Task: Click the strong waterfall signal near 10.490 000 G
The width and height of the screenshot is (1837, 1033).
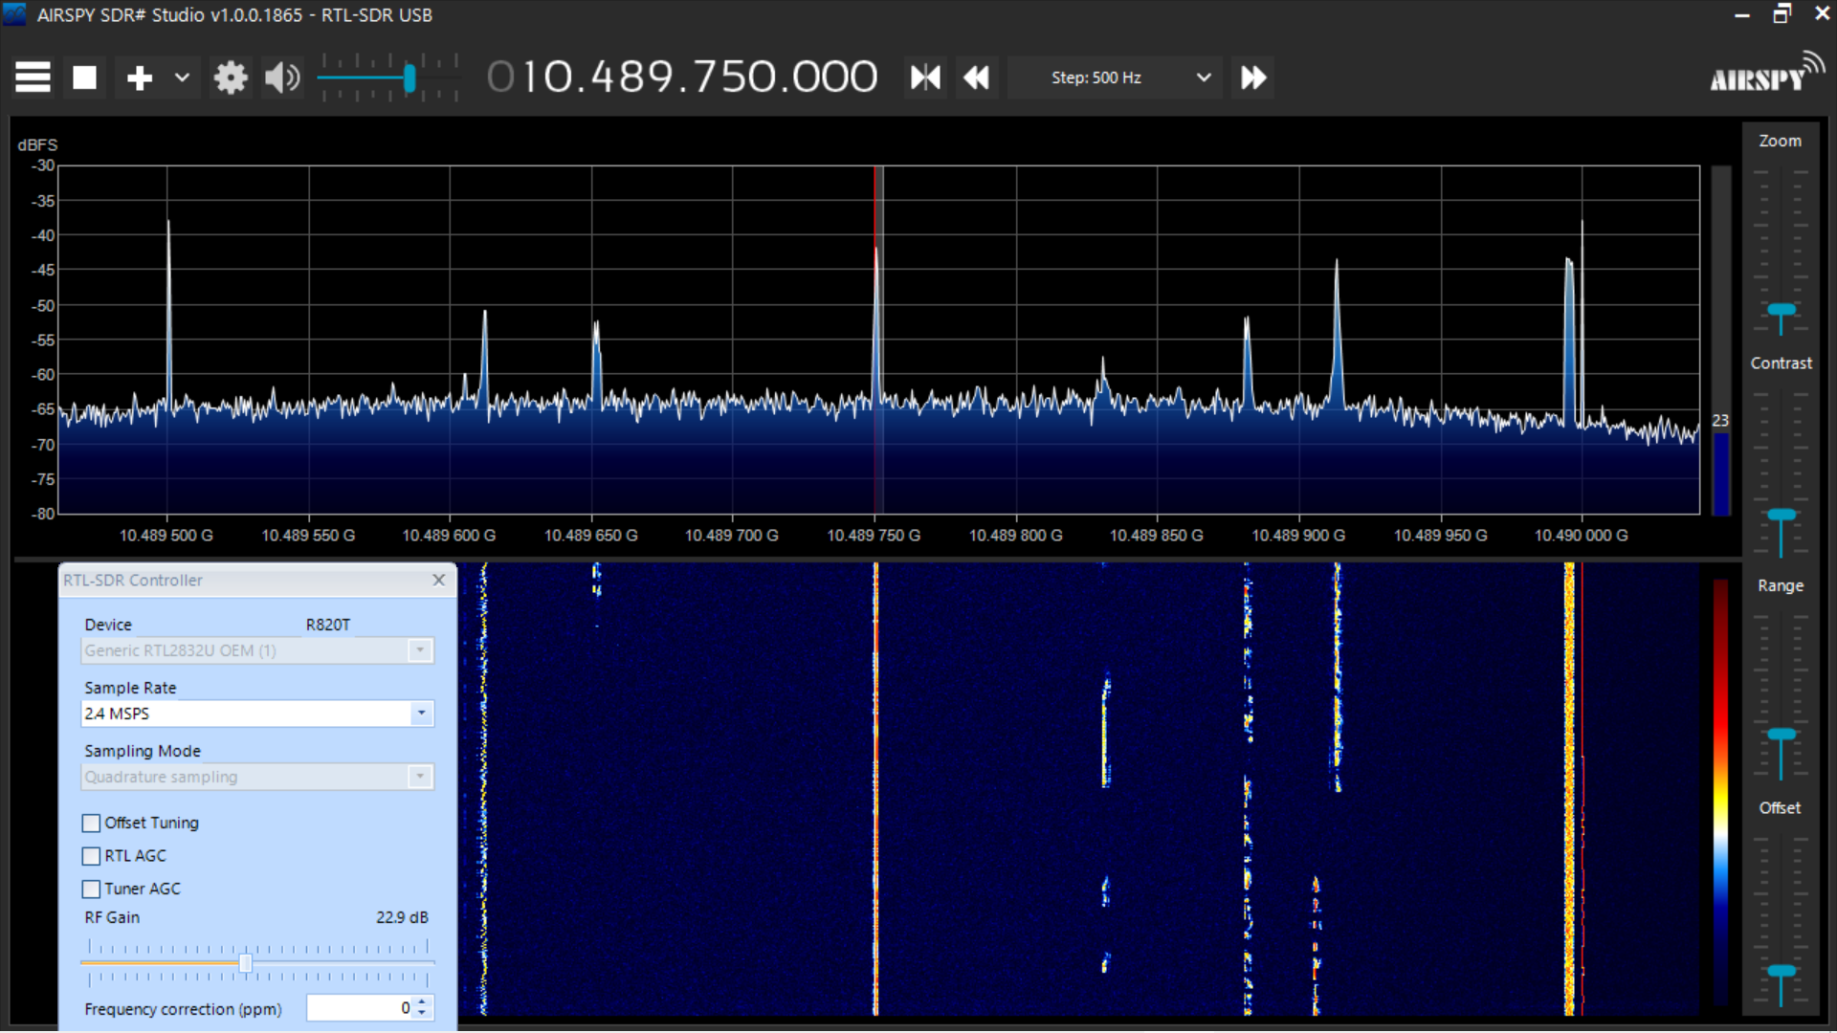Action: tap(1569, 789)
